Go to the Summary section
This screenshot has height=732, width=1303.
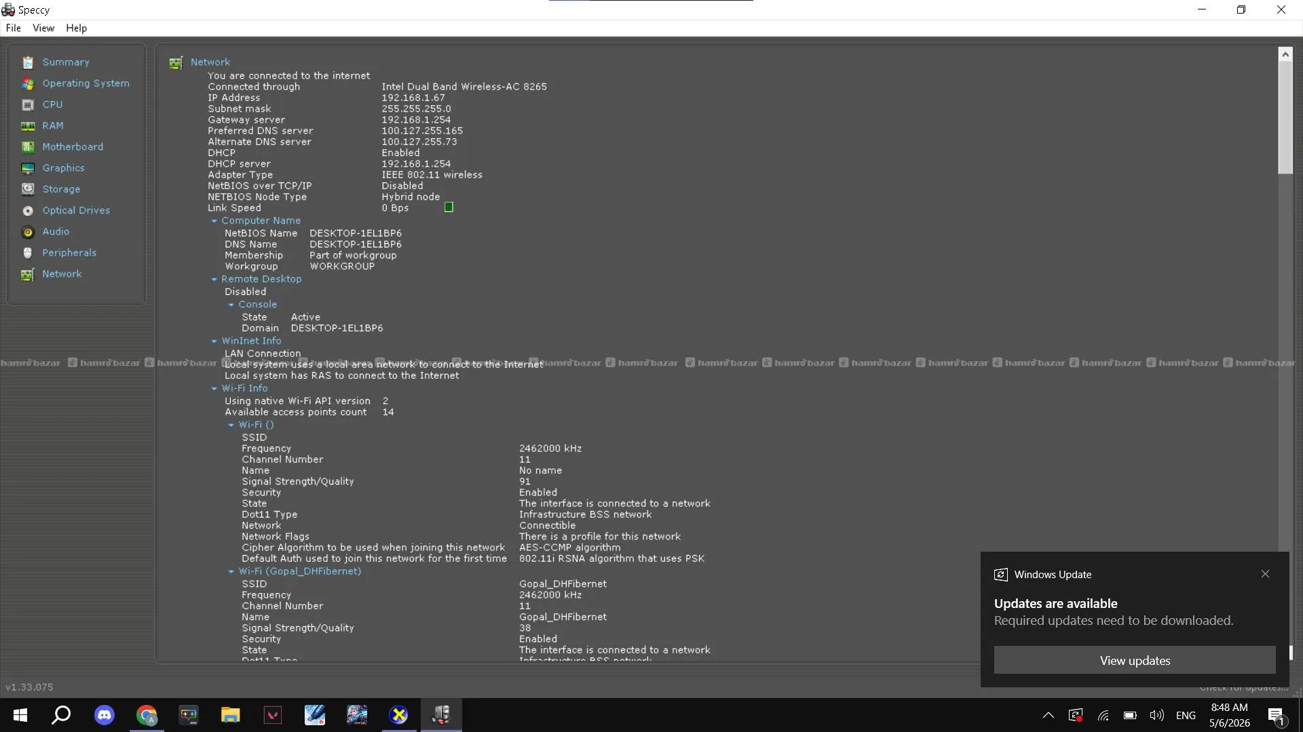[x=66, y=62]
